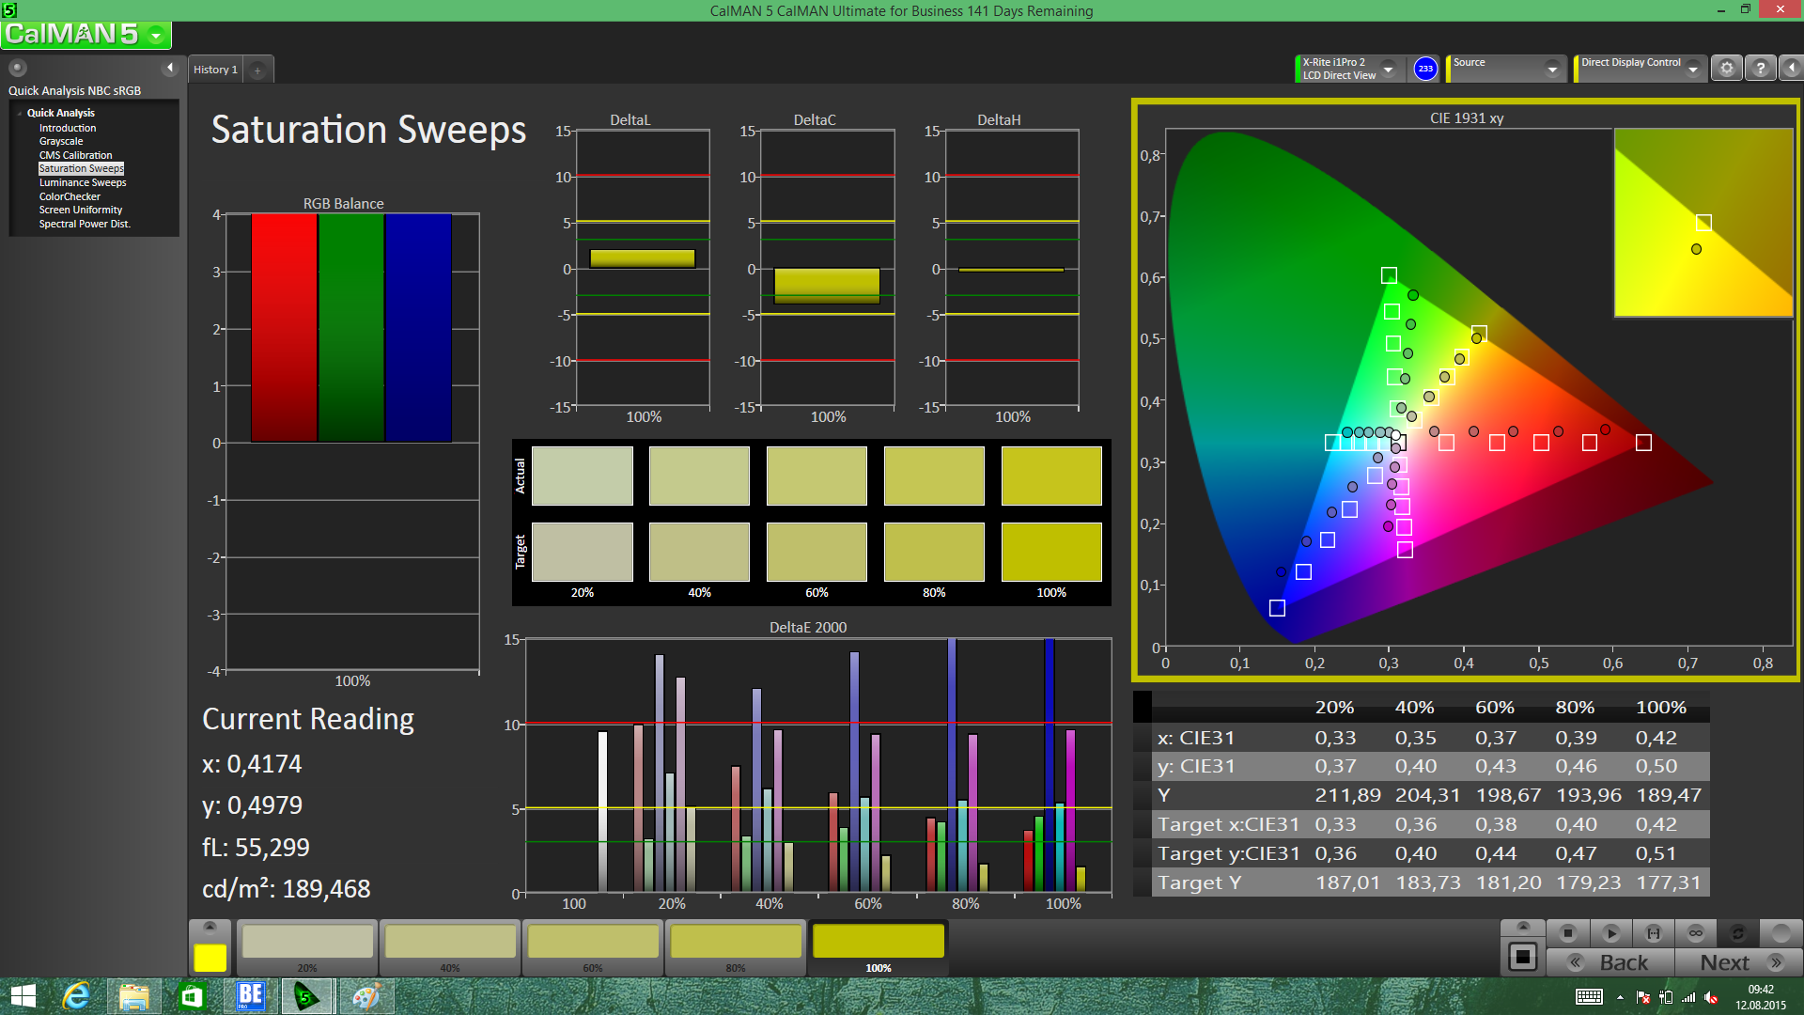Expand the X-Rite i1Pro 2 meter dropdown

point(1388,69)
